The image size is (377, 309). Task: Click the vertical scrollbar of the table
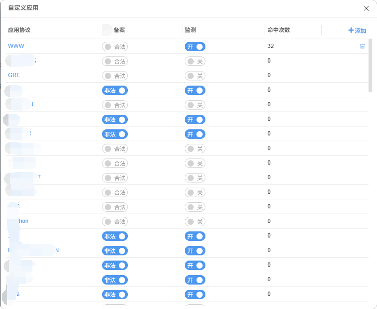point(370,65)
